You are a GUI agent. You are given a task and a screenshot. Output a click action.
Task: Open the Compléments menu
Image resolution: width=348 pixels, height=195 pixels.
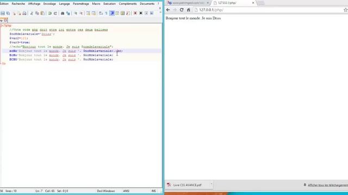pyautogui.click(x=128, y=4)
